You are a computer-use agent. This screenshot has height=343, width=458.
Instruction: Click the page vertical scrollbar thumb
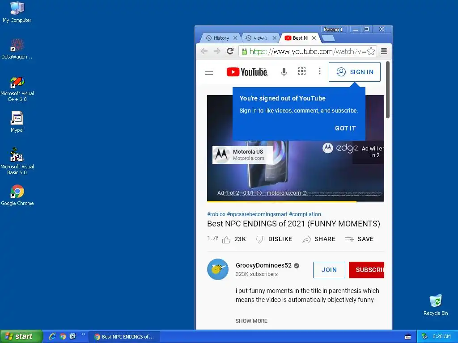[388, 89]
